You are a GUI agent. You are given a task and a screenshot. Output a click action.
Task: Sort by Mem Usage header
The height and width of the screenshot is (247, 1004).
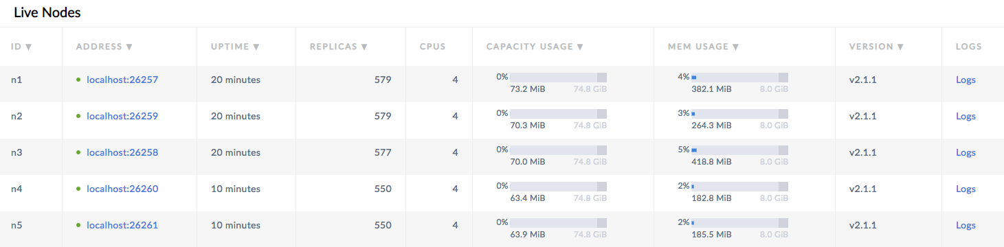pos(704,47)
